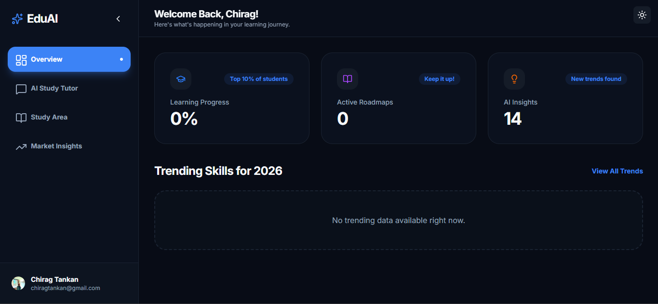Click the New trends found badge

[x=596, y=79]
